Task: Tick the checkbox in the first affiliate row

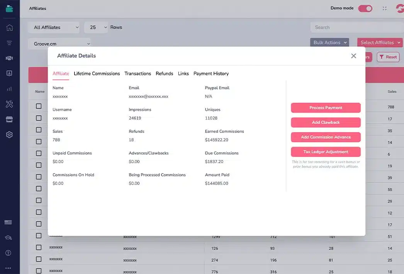Action: point(39,106)
